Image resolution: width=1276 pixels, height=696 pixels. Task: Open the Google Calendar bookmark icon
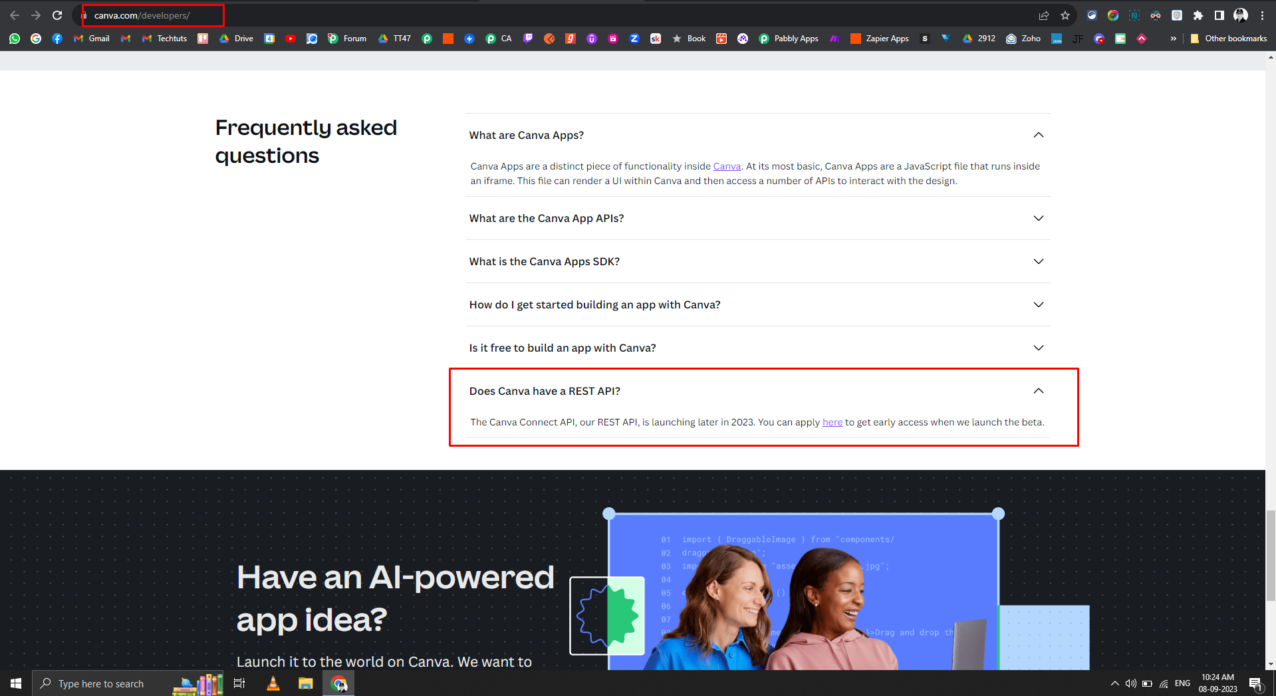(x=269, y=39)
